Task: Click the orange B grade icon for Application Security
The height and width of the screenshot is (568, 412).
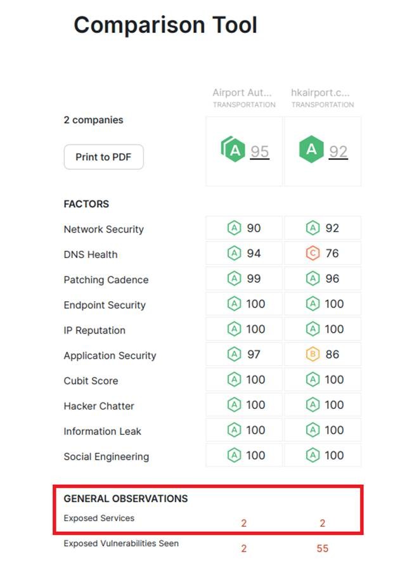Action: point(312,354)
